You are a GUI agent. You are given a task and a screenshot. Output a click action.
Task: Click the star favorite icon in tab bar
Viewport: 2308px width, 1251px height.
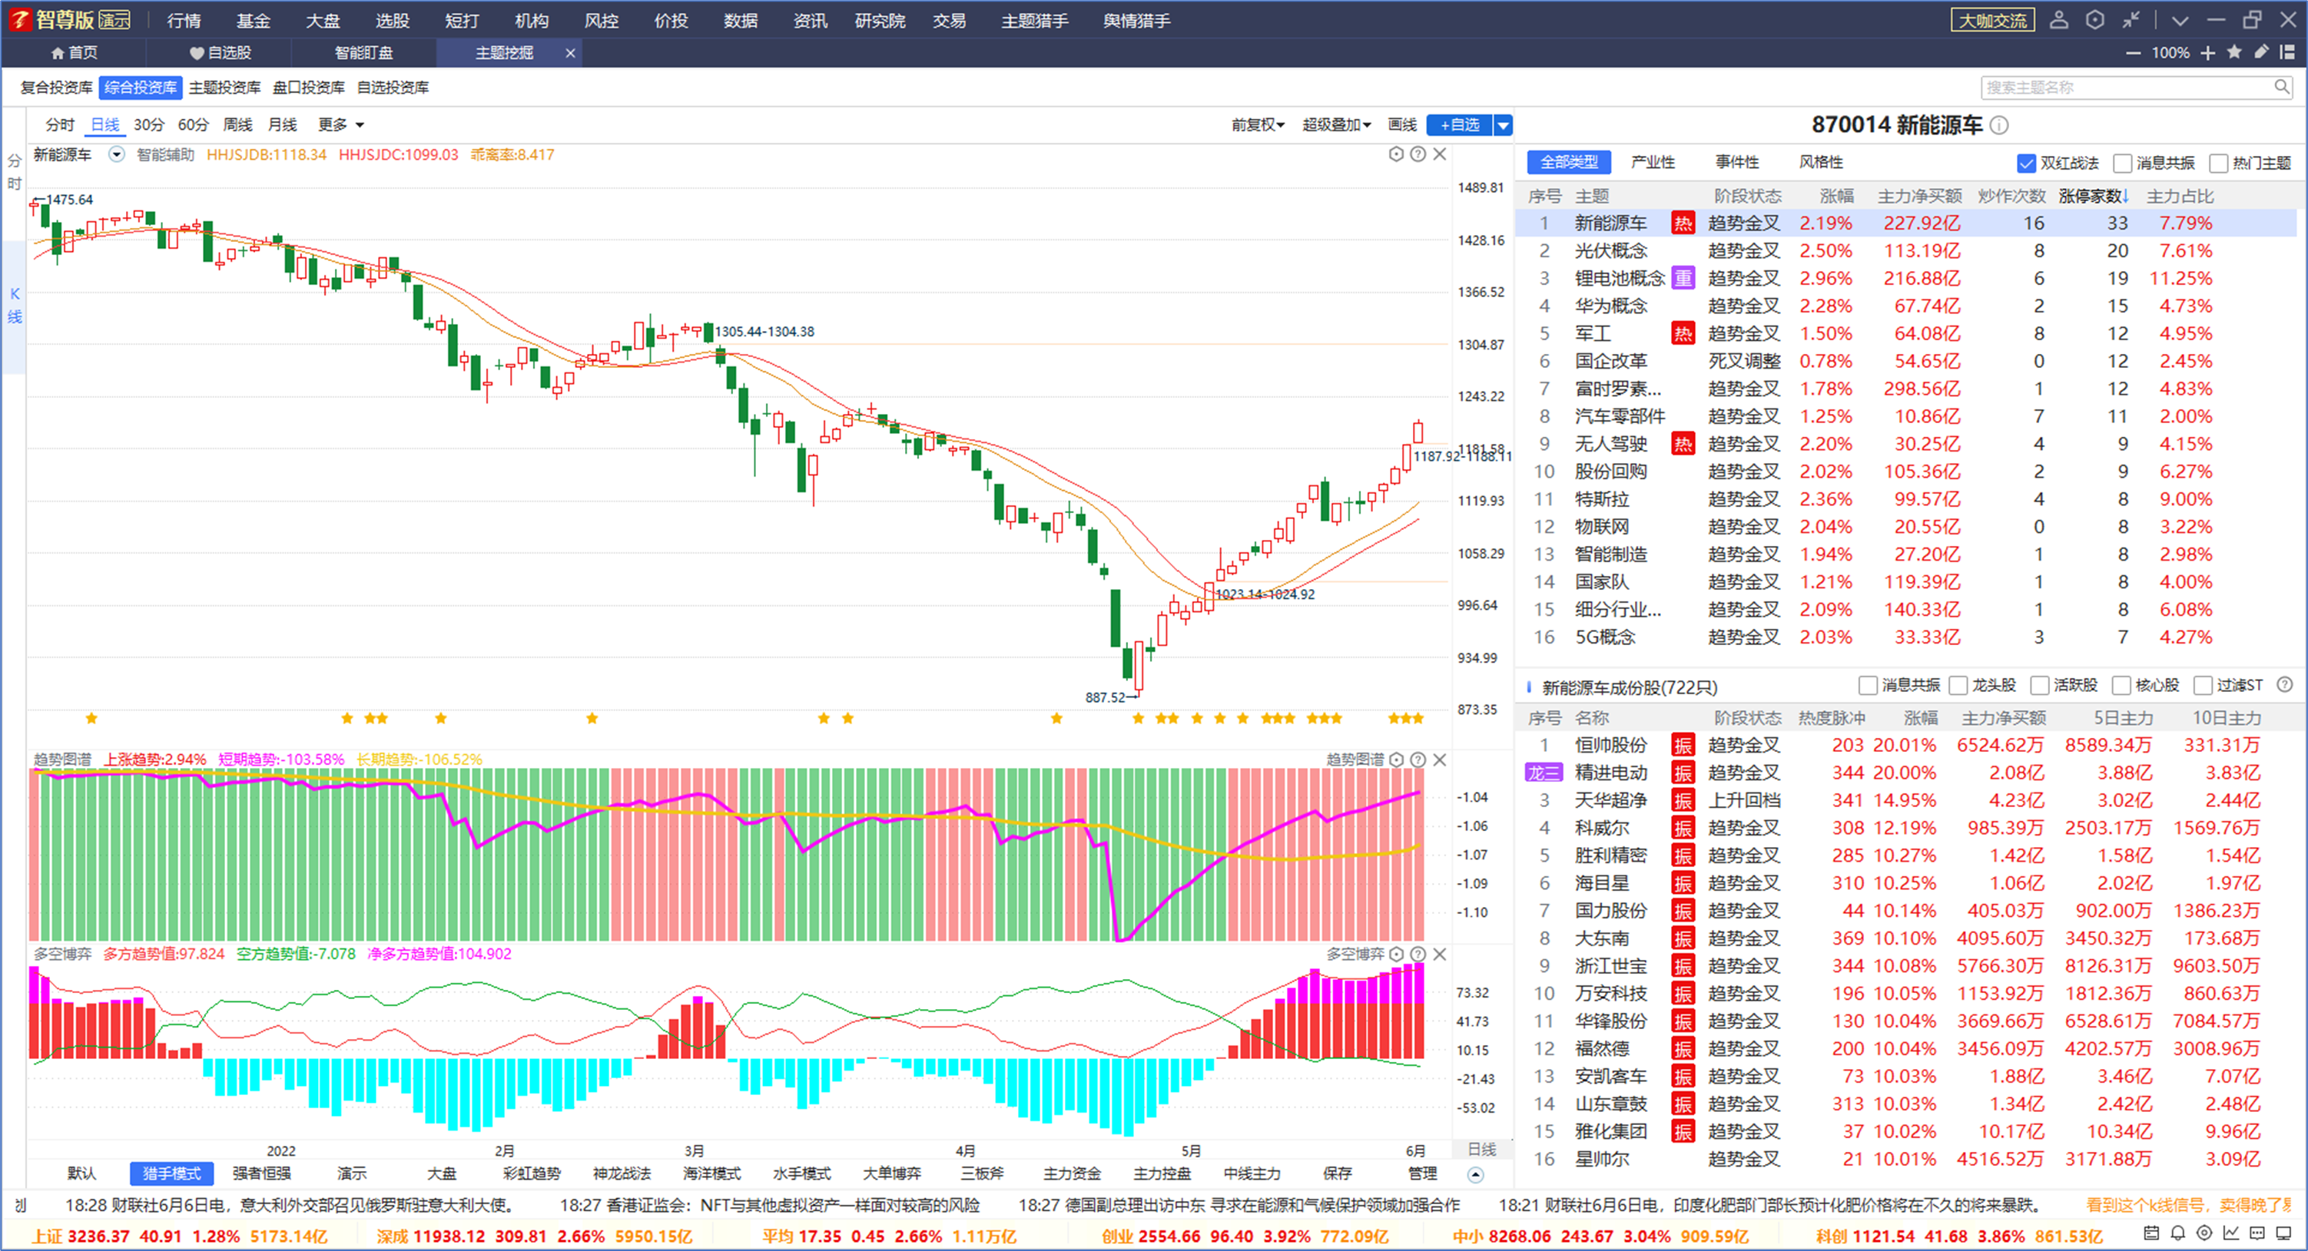pos(2234,52)
